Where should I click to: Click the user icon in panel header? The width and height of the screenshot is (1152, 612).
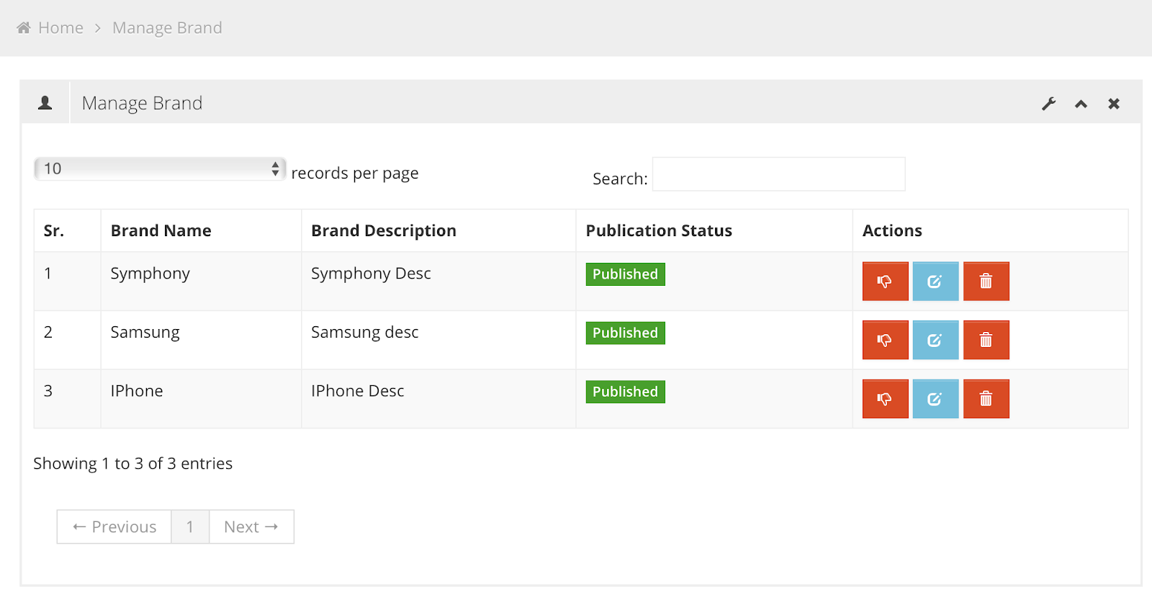coord(45,103)
